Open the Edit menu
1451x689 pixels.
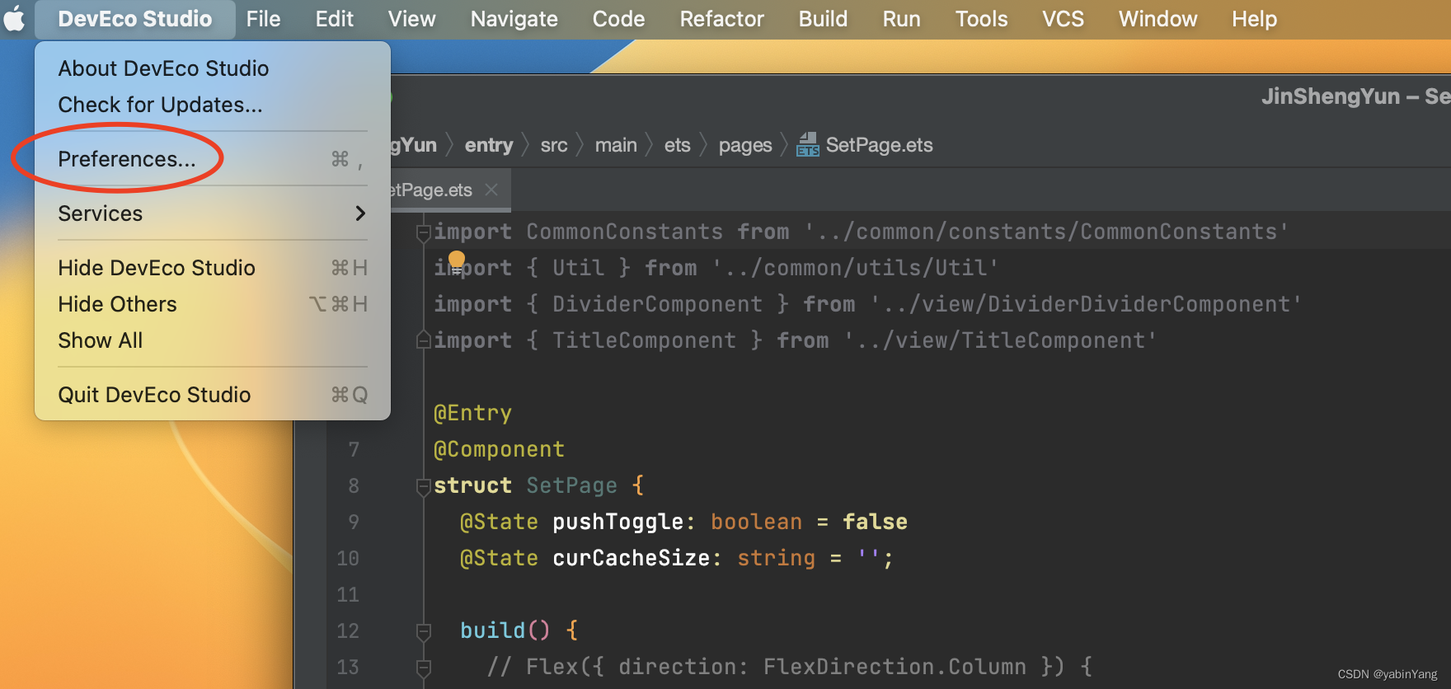click(x=334, y=19)
